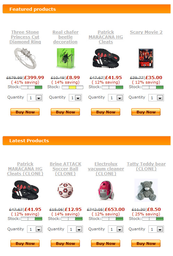The image size is (173, 256).
Task: Open the Electrolux vacuum cleaner (CLONE) link
Action: click(106, 169)
